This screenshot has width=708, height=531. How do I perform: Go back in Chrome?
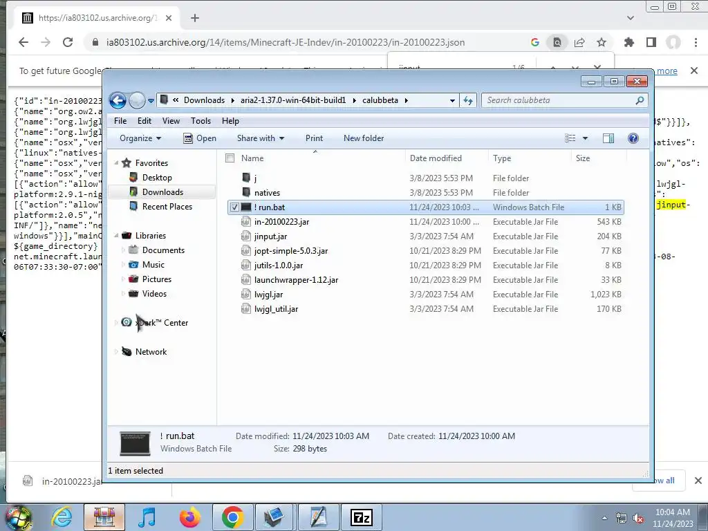coord(24,42)
